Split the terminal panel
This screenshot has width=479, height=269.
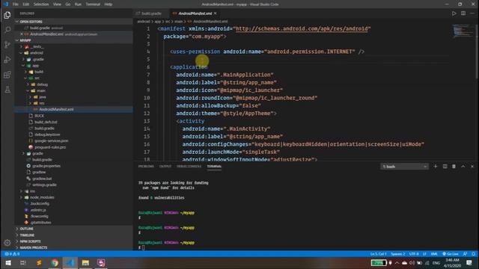point(445,167)
